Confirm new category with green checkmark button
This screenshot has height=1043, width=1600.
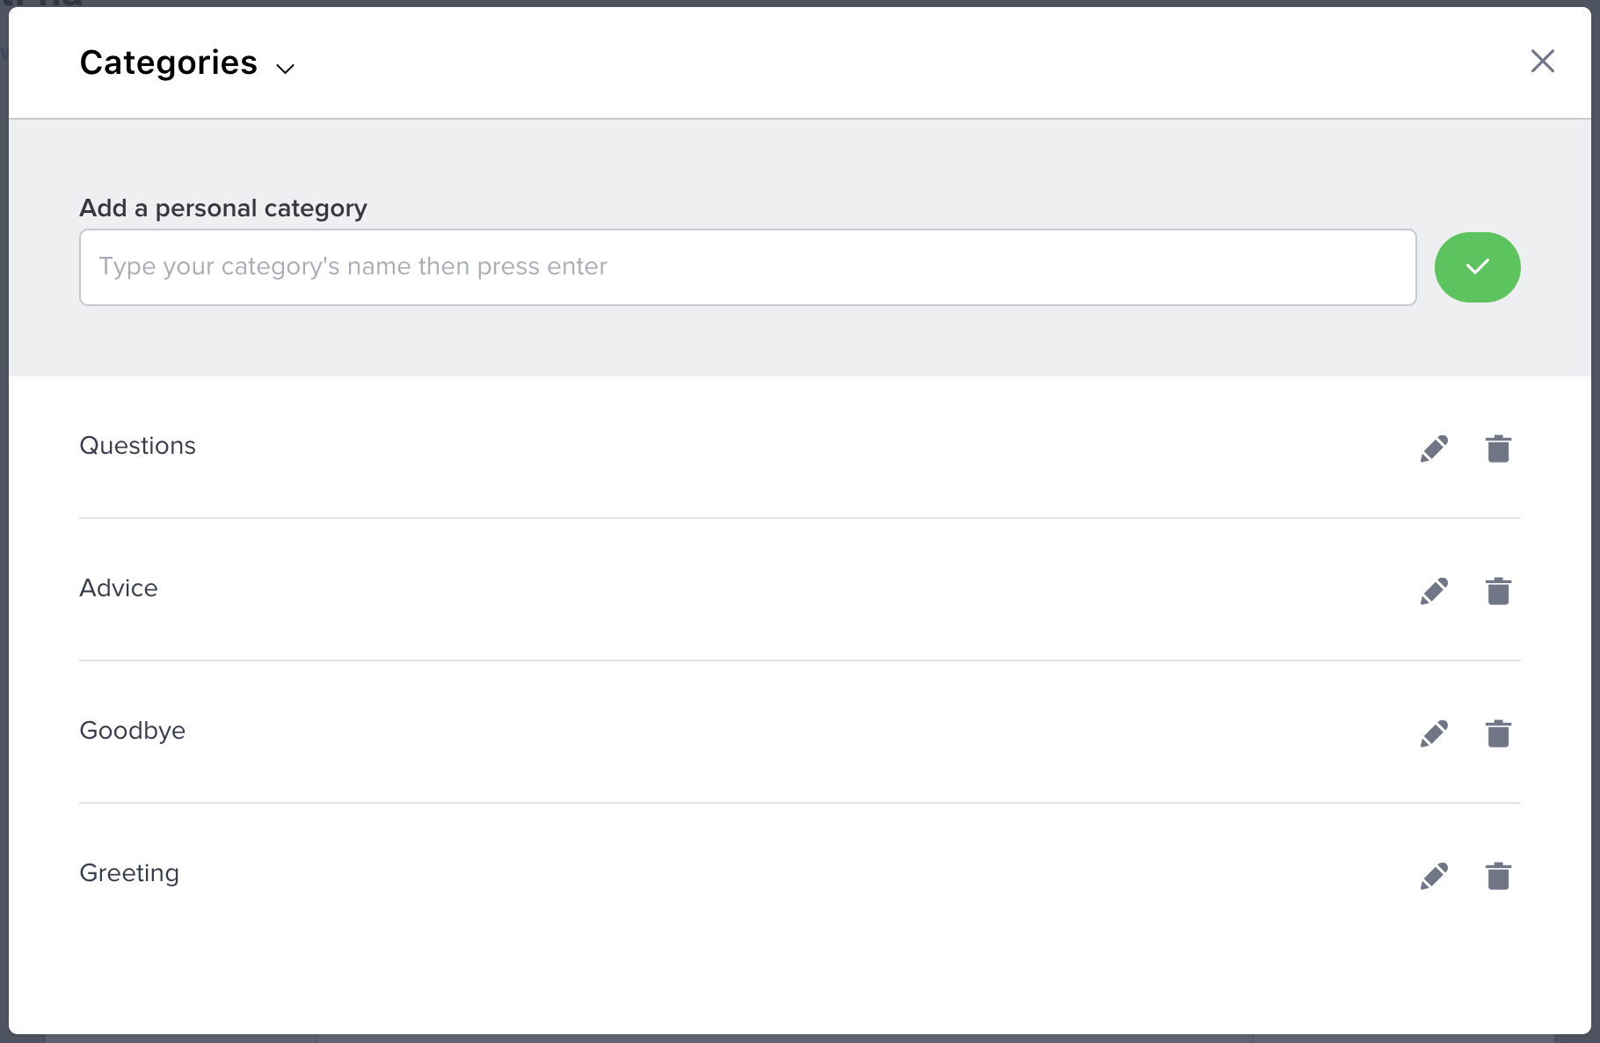(x=1477, y=267)
